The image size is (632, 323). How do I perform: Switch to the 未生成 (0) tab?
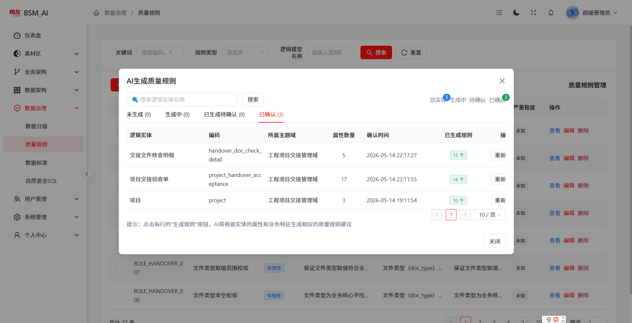[x=139, y=115]
